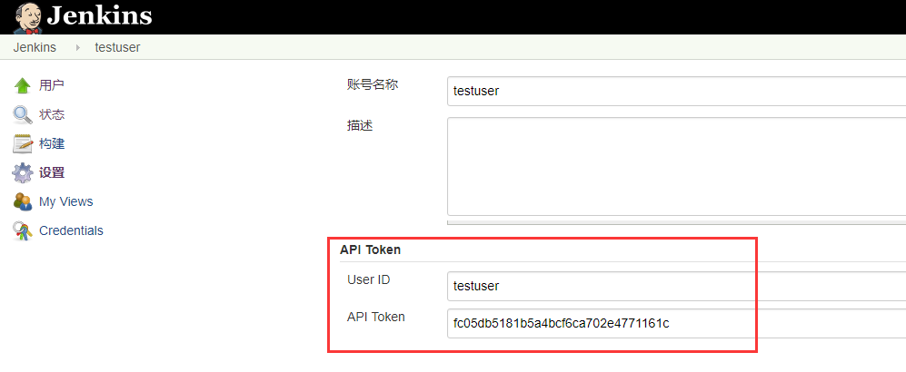Click the Credentials keys icon
The height and width of the screenshot is (372, 906).
point(23,230)
